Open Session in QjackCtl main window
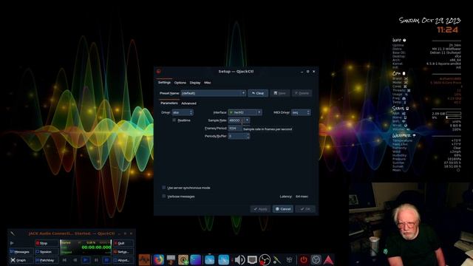 click(x=47, y=251)
